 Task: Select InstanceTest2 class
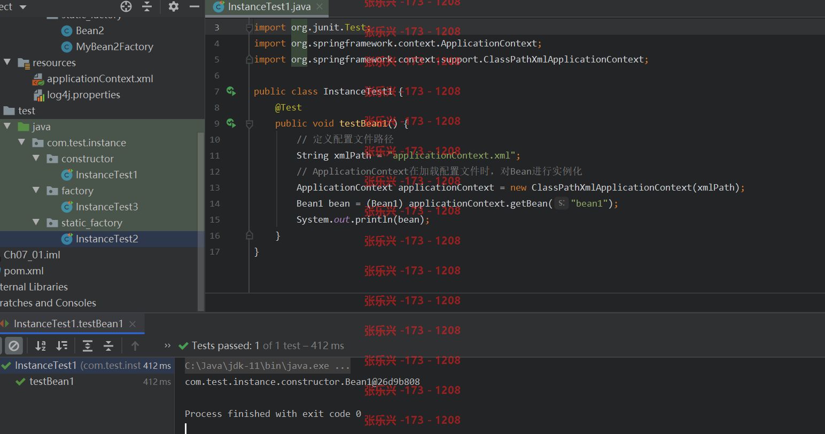[107, 239]
